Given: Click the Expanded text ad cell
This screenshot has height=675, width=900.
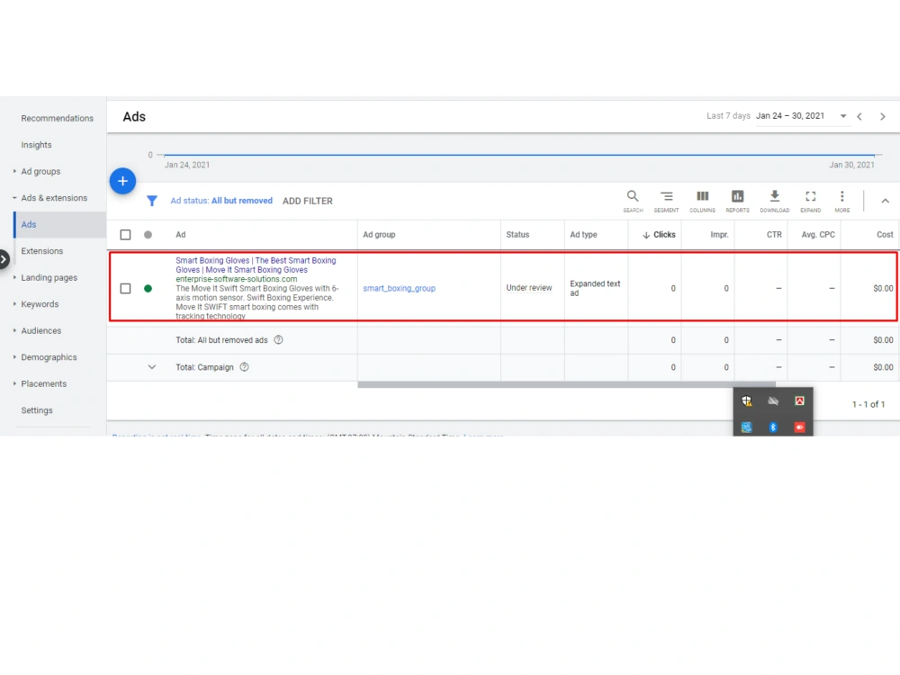Looking at the screenshot, I should point(595,288).
